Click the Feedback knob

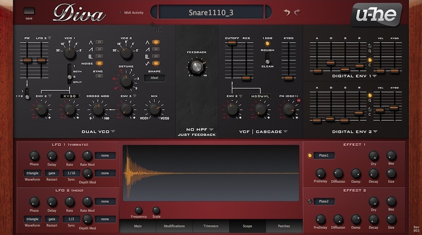(196, 67)
